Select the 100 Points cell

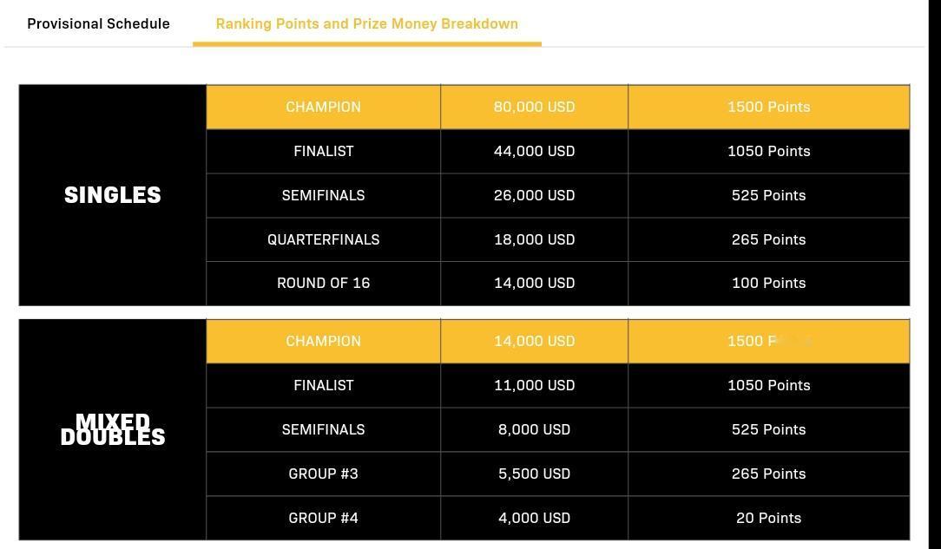pyautogui.click(x=768, y=283)
